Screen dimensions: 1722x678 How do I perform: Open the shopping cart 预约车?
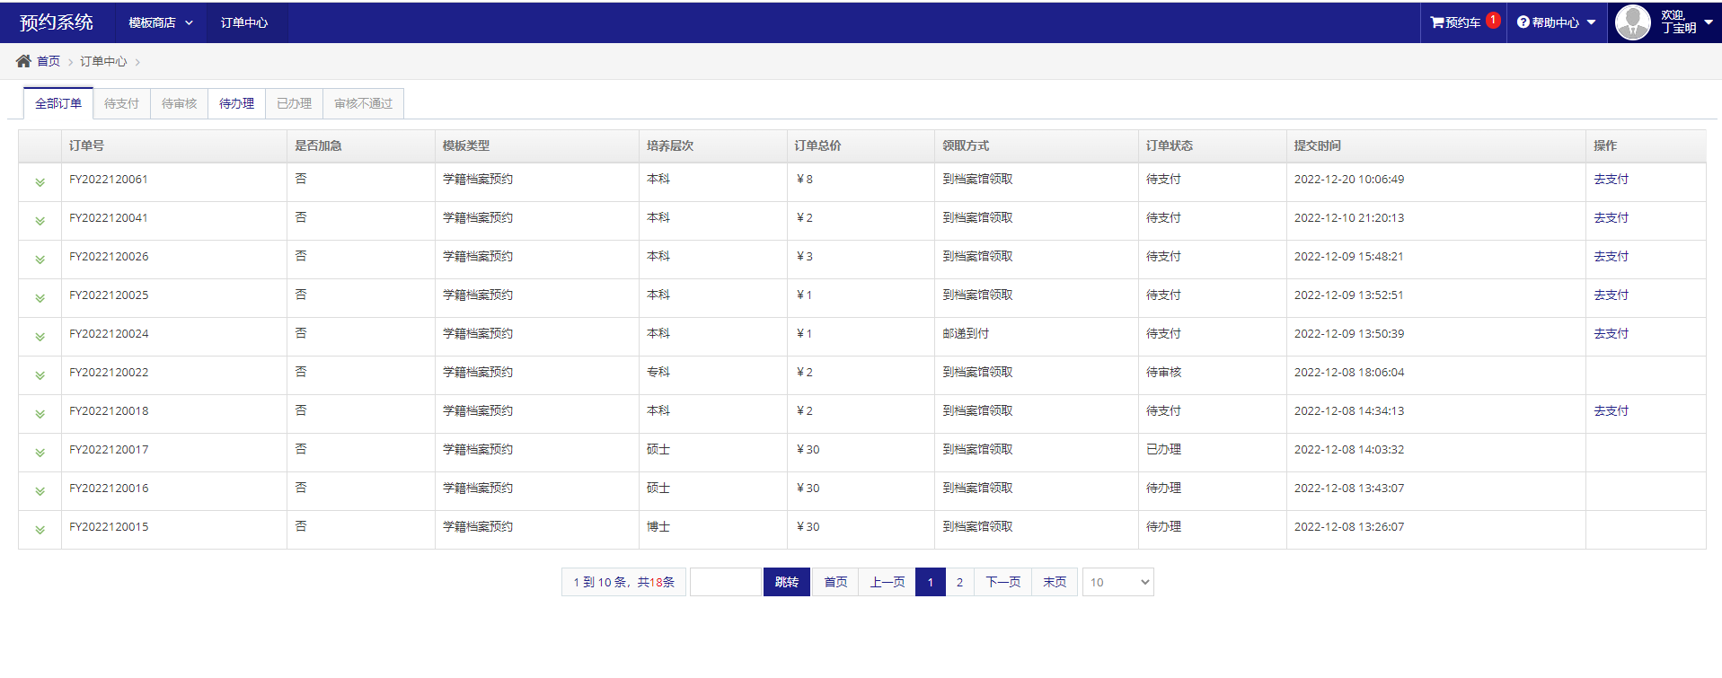coord(1454,22)
